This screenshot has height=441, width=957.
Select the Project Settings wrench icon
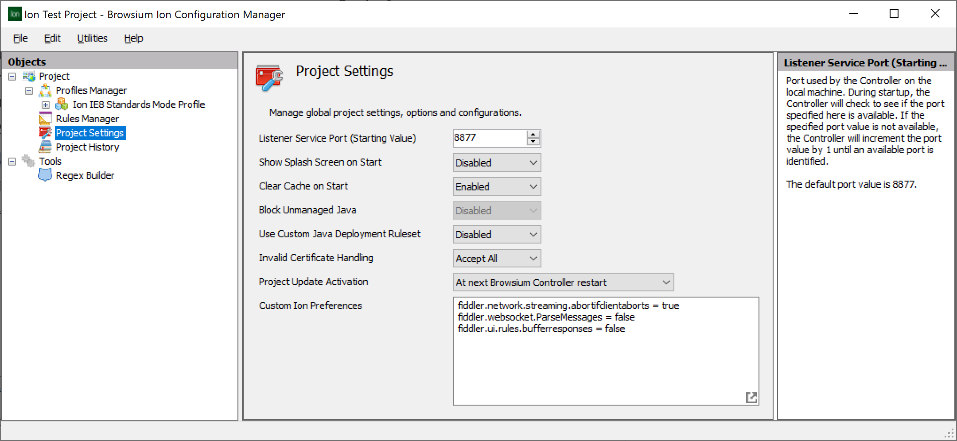pos(46,132)
